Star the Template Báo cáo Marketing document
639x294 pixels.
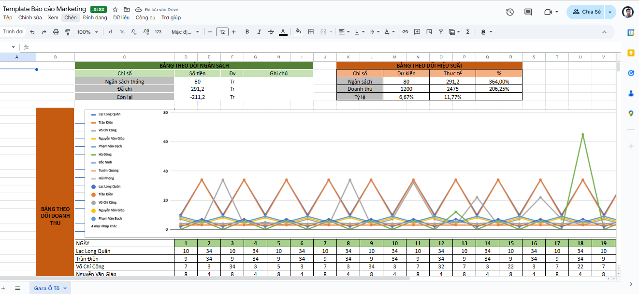click(x=115, y=10)
